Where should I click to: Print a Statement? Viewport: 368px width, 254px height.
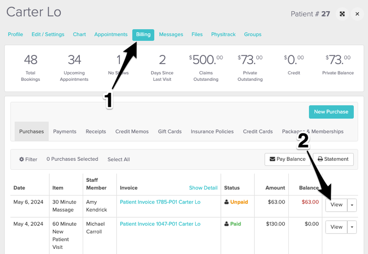click(333, 159)
